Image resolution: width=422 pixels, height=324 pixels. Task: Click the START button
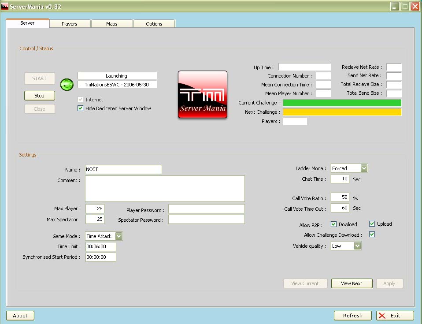[40, 78]
